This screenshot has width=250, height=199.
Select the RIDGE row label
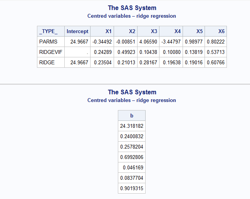(x=47, y=62)
